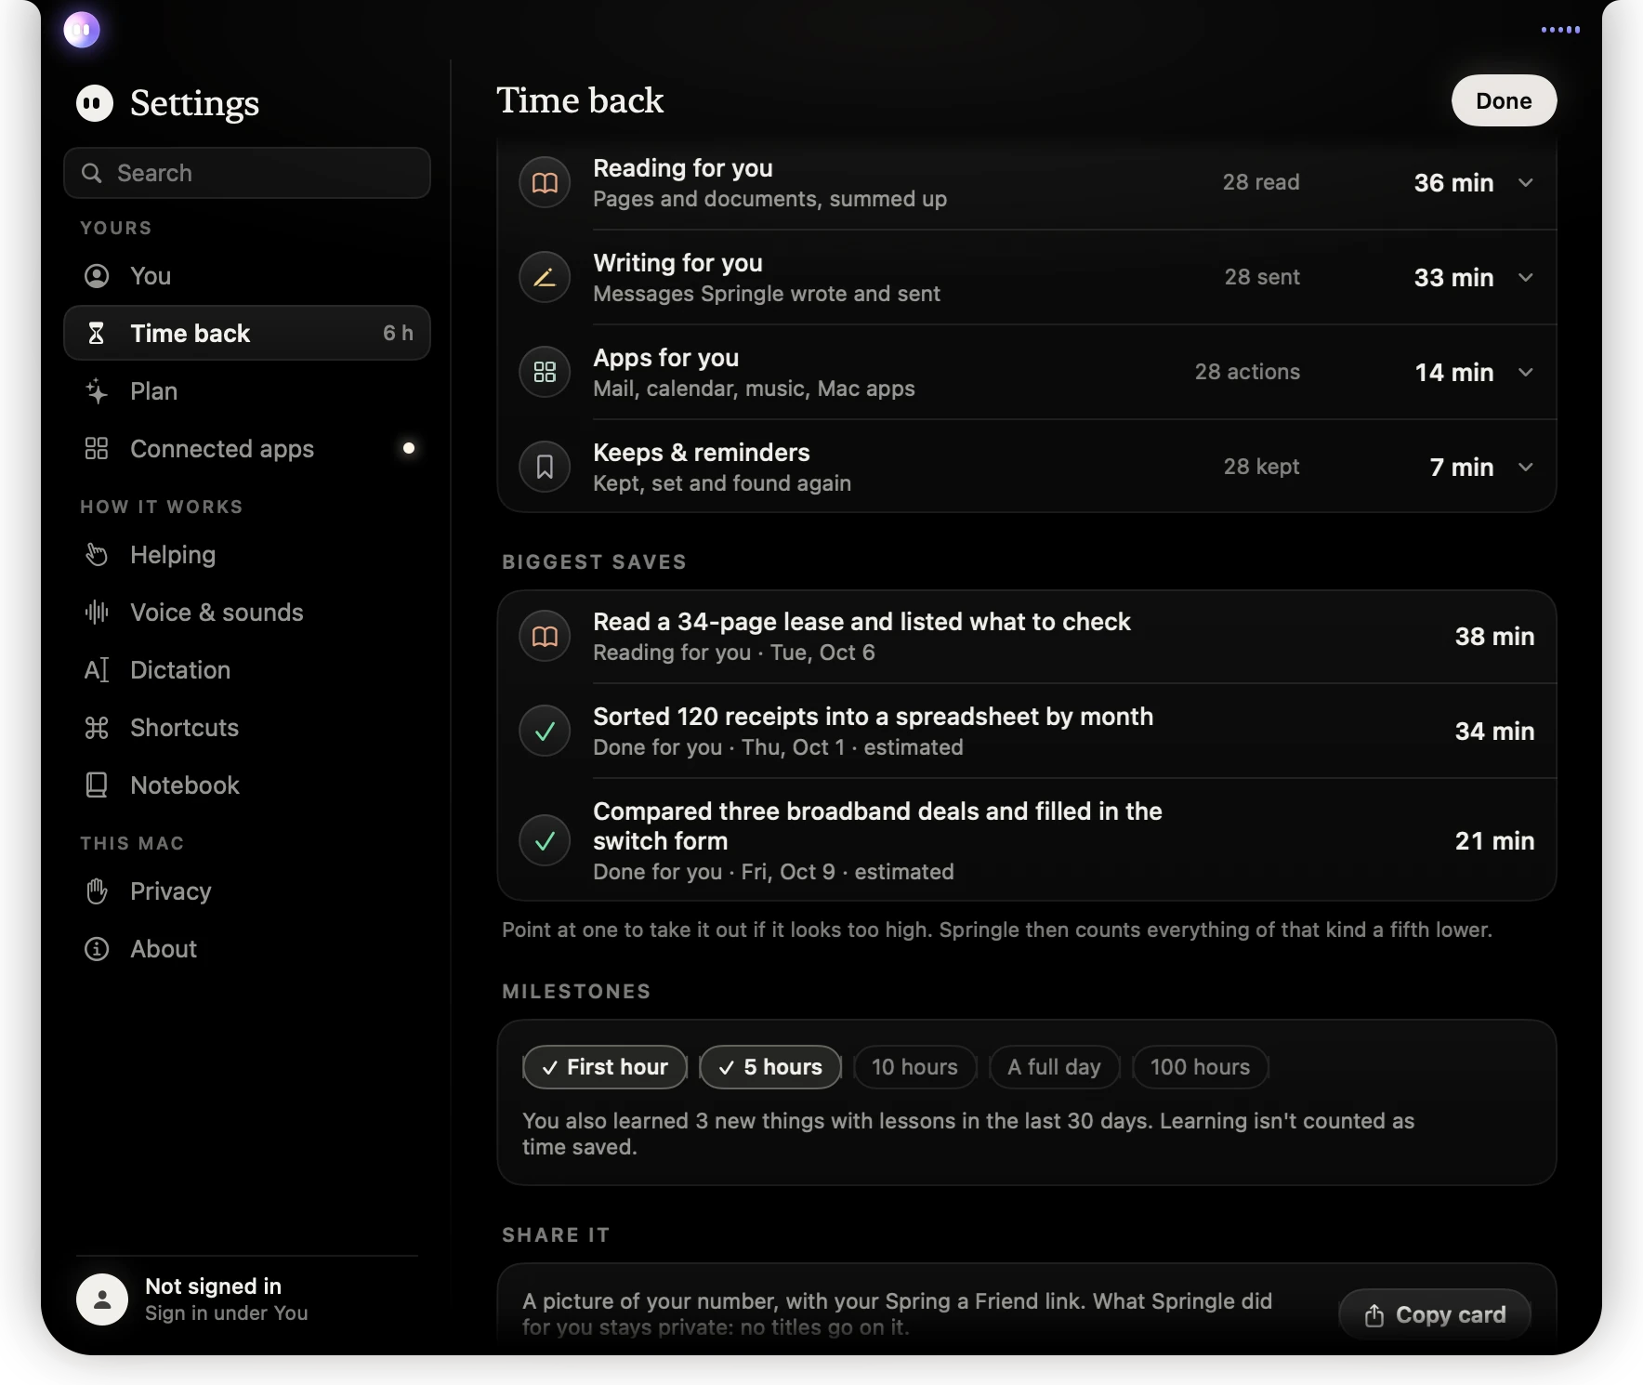Open the Shortcuts settings page
This screenshot has width=1643, height=1385.
tap(247, 728)
